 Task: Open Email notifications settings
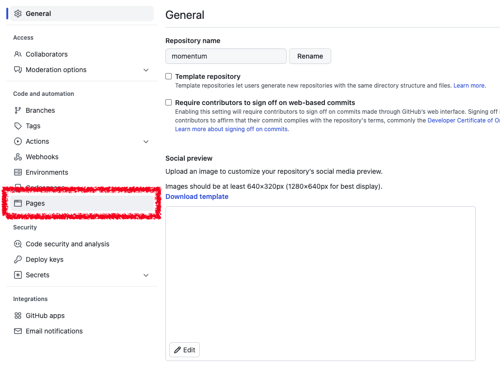81,331
